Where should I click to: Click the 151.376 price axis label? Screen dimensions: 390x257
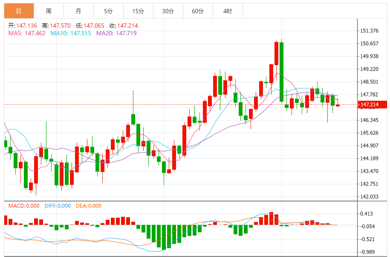(370, 31)
